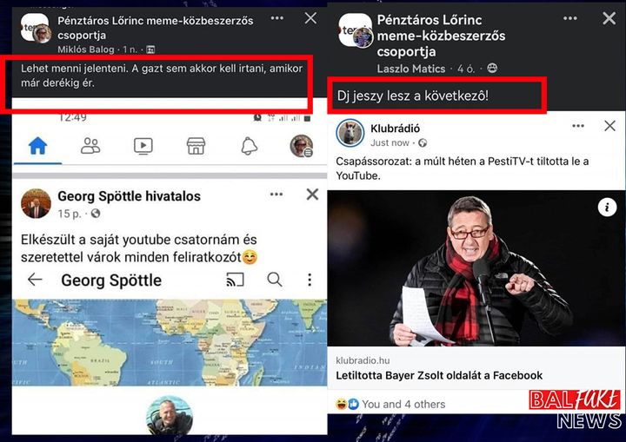626x442 pixels.
Task: Open Klubrádió page profile picture
Action: point(350,133)
